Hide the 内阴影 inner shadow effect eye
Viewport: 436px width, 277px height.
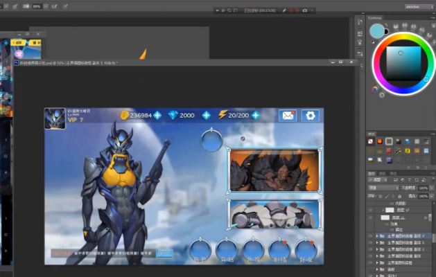tap(392, 204)
